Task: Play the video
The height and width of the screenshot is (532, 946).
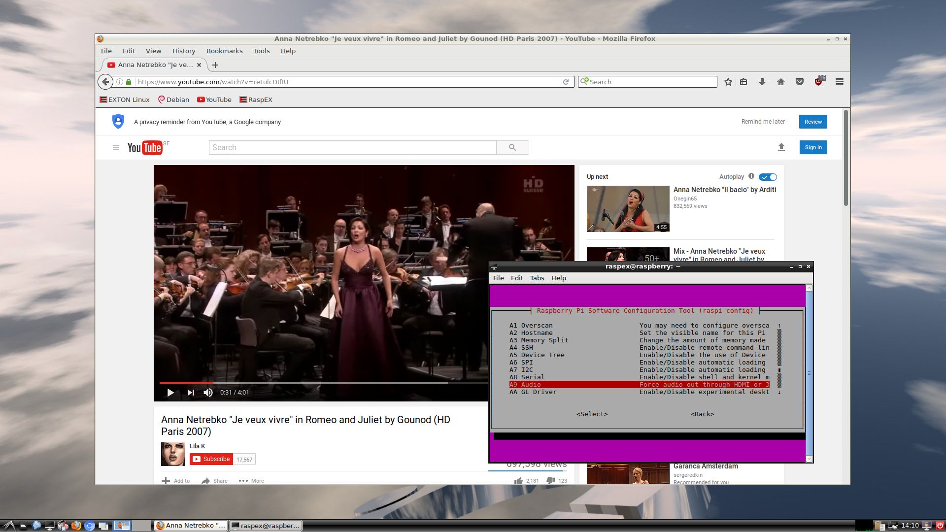Action: tap(170, 393)
